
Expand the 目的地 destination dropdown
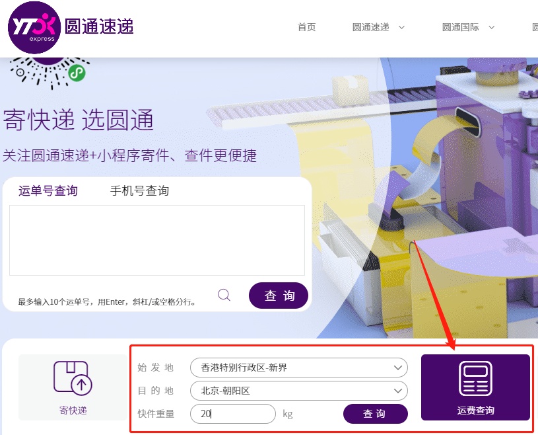pos(298,391)
